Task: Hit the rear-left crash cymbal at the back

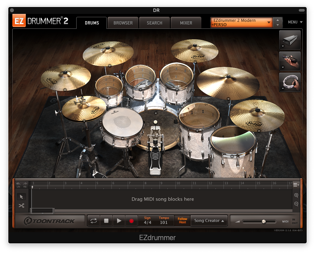Action: (108, 53)
